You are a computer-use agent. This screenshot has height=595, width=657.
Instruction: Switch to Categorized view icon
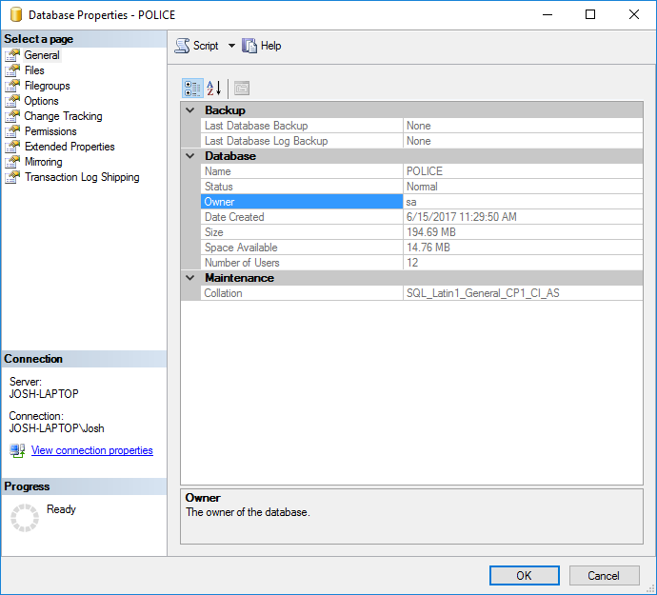pos(192,89)
